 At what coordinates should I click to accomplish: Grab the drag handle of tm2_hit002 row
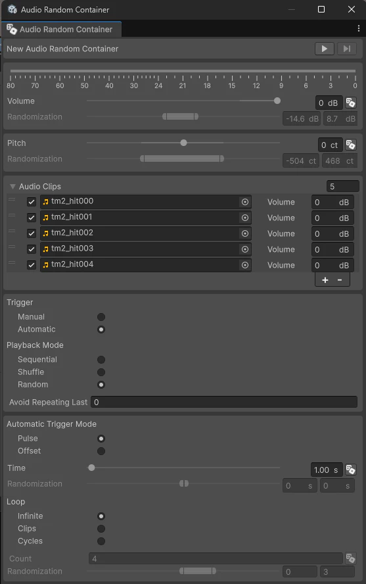coord(12,231)
